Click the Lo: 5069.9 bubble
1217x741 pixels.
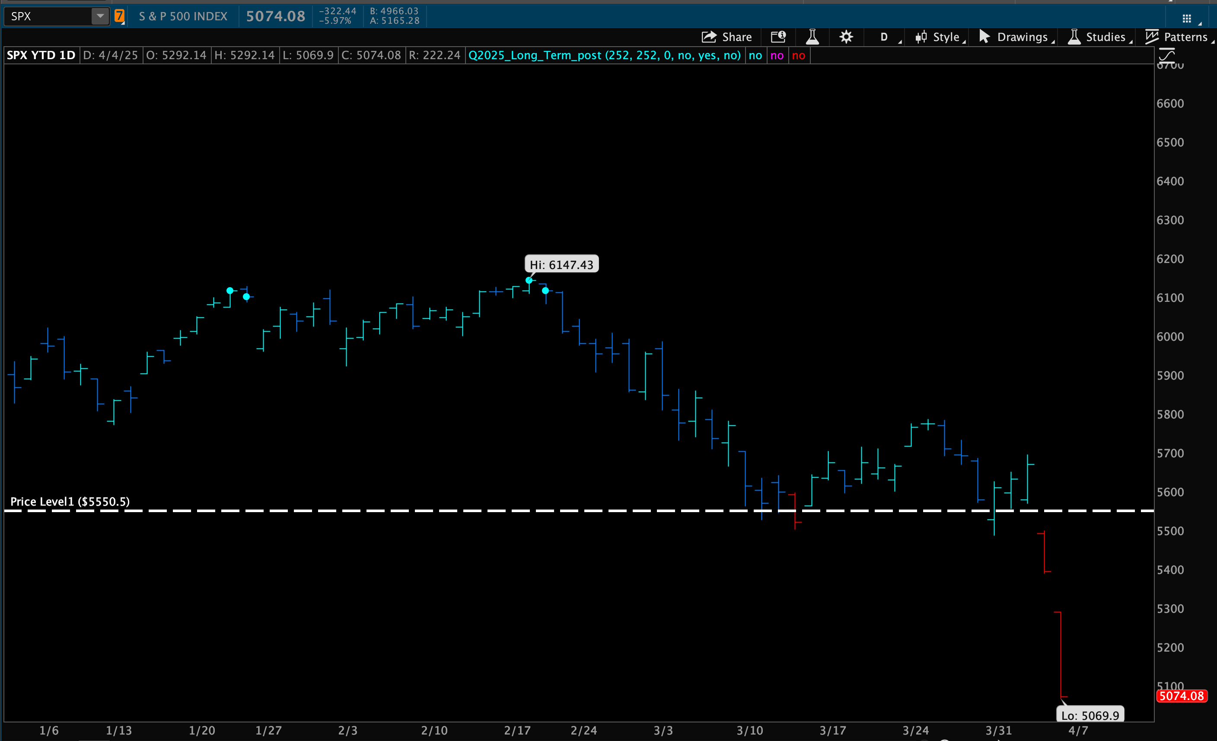(1090, 715)
